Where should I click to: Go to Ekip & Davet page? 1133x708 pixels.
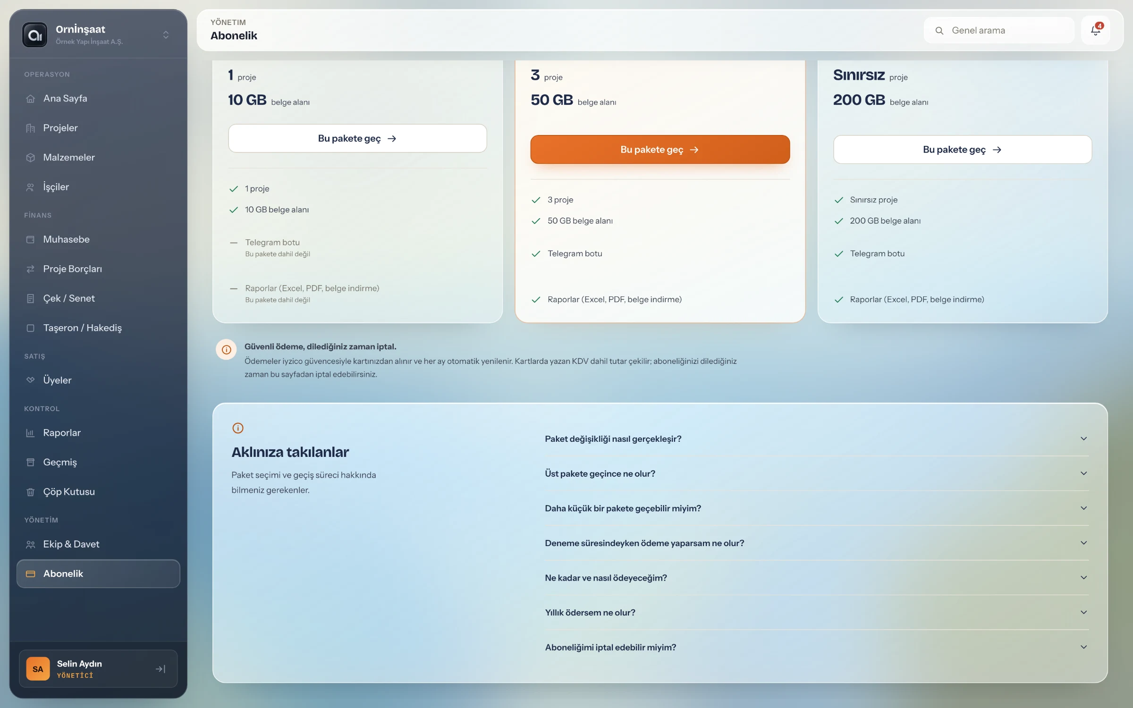coord(98,544)
